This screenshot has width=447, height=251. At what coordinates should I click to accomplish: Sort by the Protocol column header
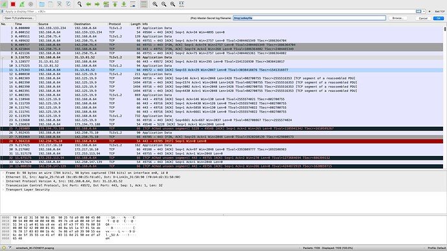coord(119,24)
